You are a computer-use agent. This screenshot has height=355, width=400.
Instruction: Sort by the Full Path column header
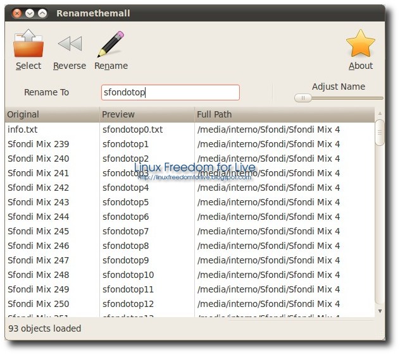coord(285,114)
